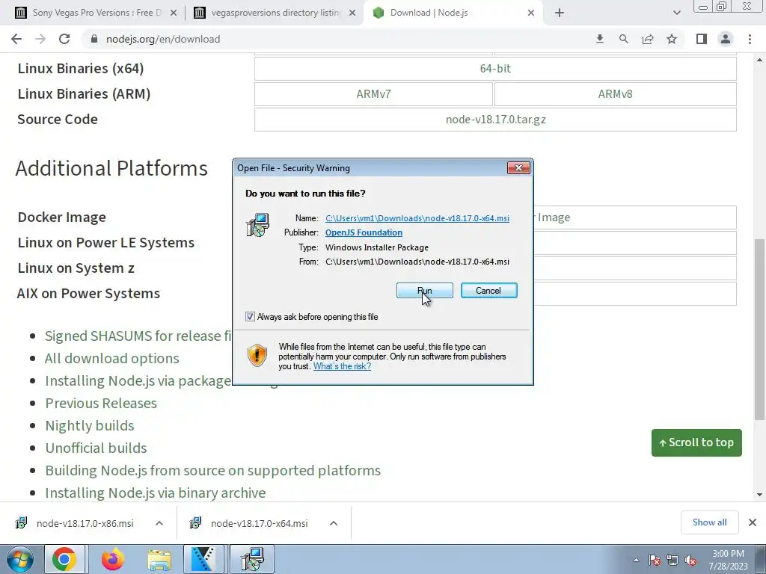Screen dimensions: 766x574
Task: Open the What's the risk? link
Action: click(342, 366)
